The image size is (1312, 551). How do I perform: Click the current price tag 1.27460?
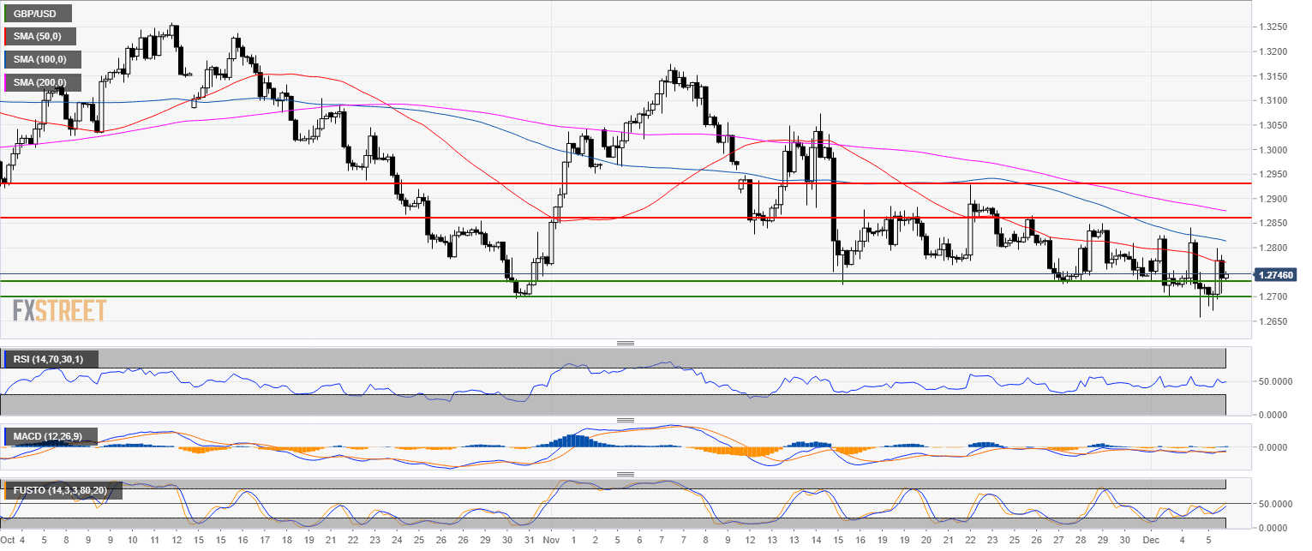point(1277,275)
